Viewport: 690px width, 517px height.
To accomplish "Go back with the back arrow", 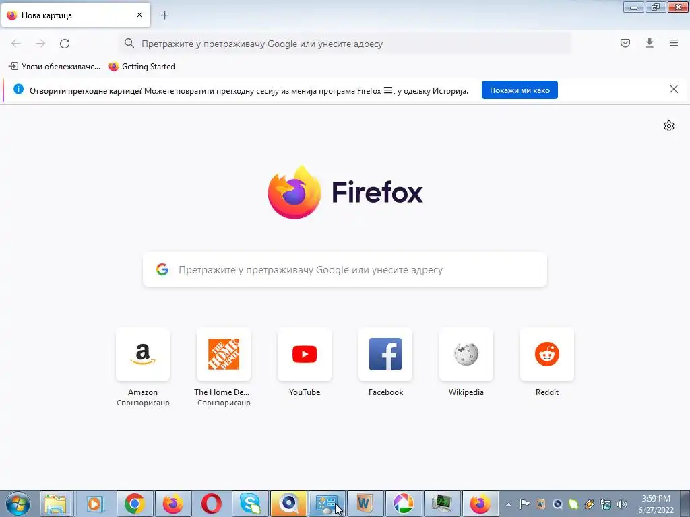I will (x=16, y=44).
